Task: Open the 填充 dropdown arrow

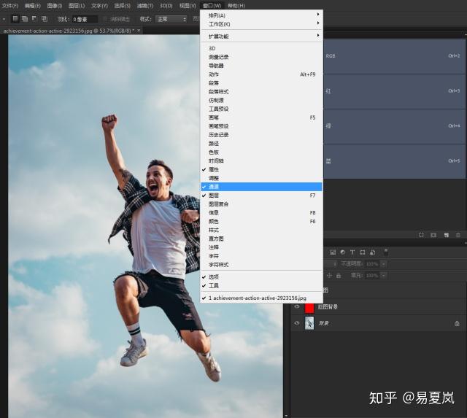Action: pyautogui.click(x=383, y=276)
